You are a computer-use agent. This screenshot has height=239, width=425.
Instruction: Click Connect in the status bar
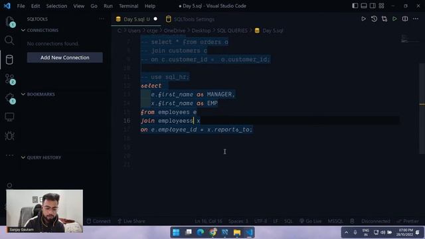99,221
